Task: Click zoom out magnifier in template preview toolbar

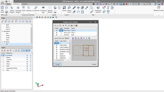Action: tap(84, 38)
